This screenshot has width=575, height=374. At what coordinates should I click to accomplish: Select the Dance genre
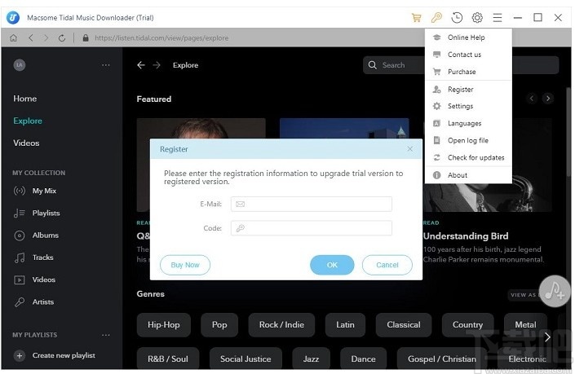coord(363,359)
